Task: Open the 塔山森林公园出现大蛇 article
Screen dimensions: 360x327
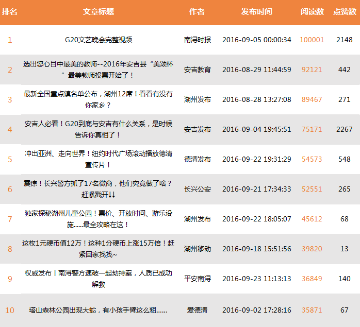Action: (x=98, y=310)
